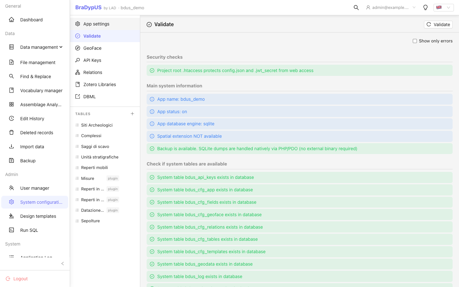Click the Find & Replace magnifier icon

(x=11, y=77)
